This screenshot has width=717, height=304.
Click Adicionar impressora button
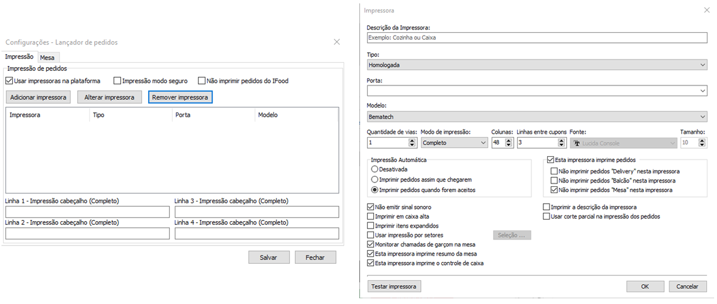pos(38,97)
